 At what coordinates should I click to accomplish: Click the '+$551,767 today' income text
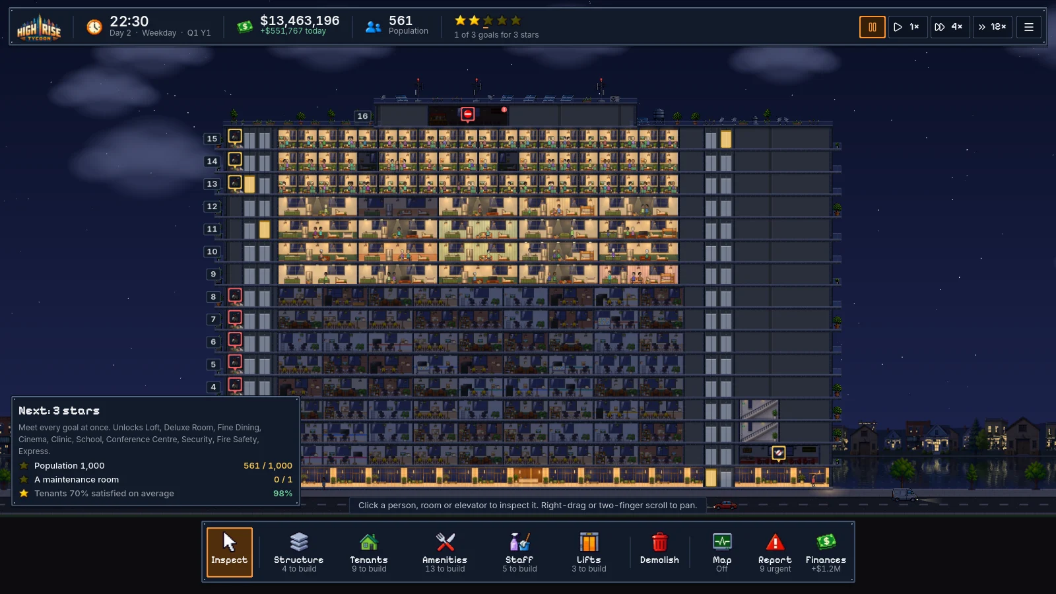pyautogui.click(x=293, y=31)
